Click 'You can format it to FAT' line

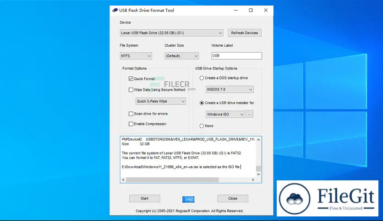[x=160, y=158]
